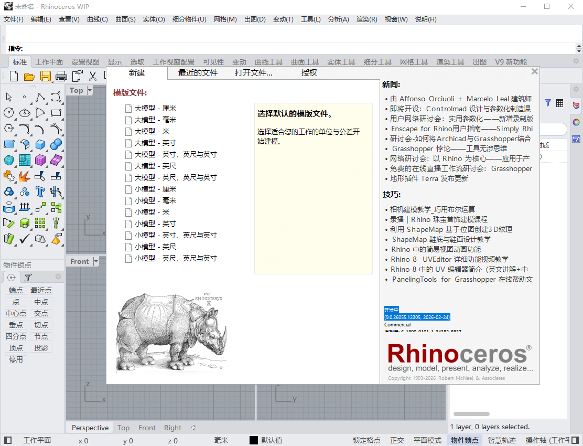583x446 pixels.
Task: Click the osnap filter funnel icon
Action: tap(28, 278)
